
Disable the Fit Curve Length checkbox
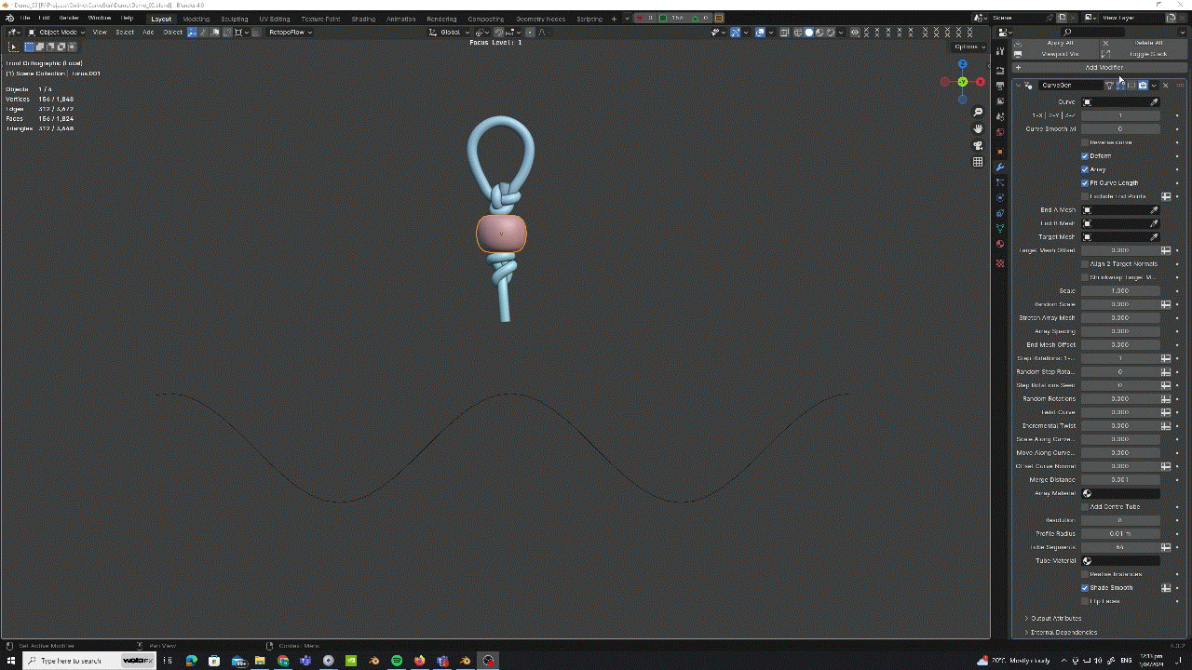pos(1085,183)
